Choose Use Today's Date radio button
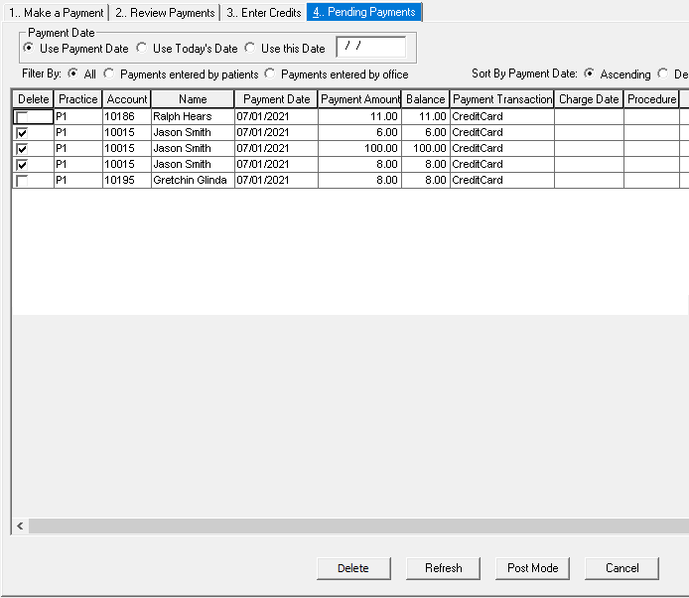Viewport: 689px width, 598px height. [x=142, y=49]
